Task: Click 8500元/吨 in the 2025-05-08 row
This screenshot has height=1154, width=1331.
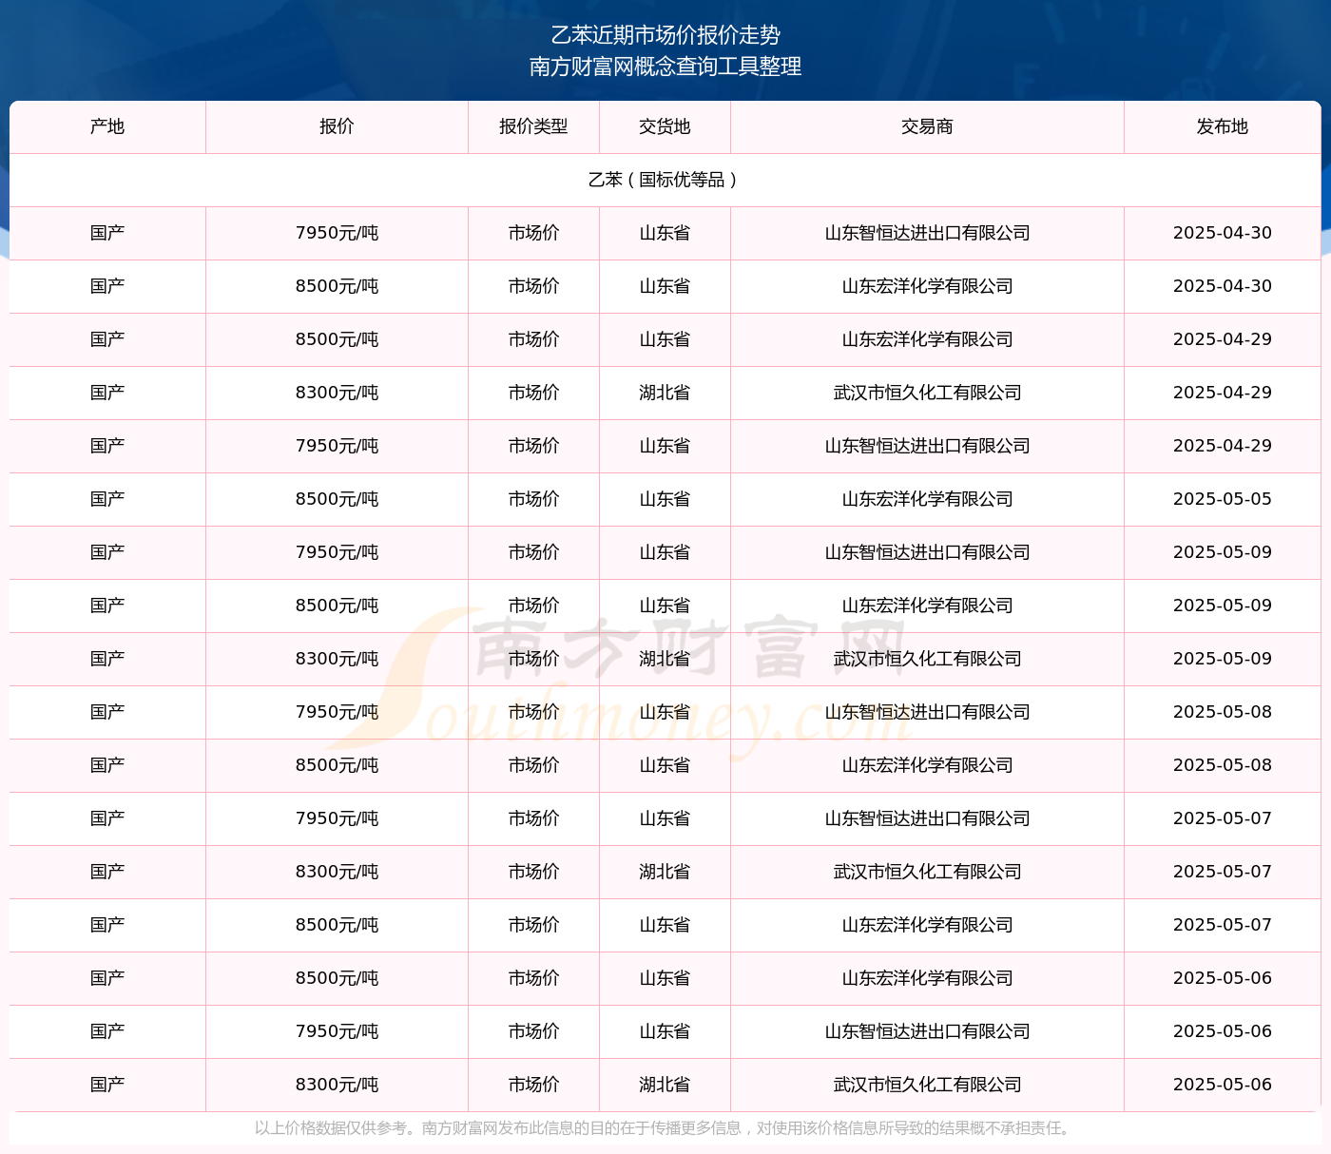Action: coord(337,765)
